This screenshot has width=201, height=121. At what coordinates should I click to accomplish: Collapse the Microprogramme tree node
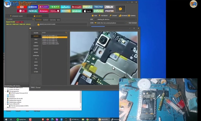coord(6,91)
